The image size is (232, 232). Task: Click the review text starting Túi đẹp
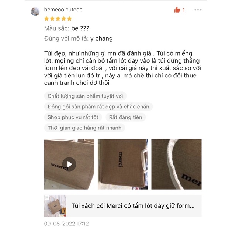[123, 68]
